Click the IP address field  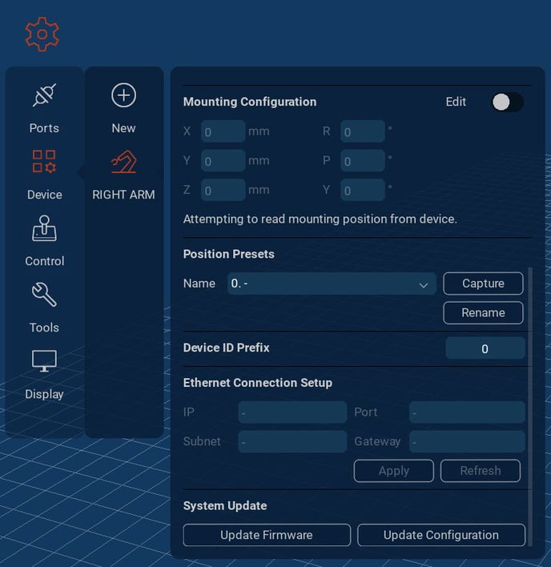292,412
